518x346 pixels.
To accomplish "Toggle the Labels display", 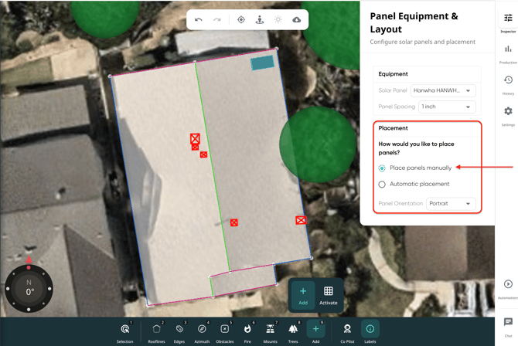I will coord(370,332).
